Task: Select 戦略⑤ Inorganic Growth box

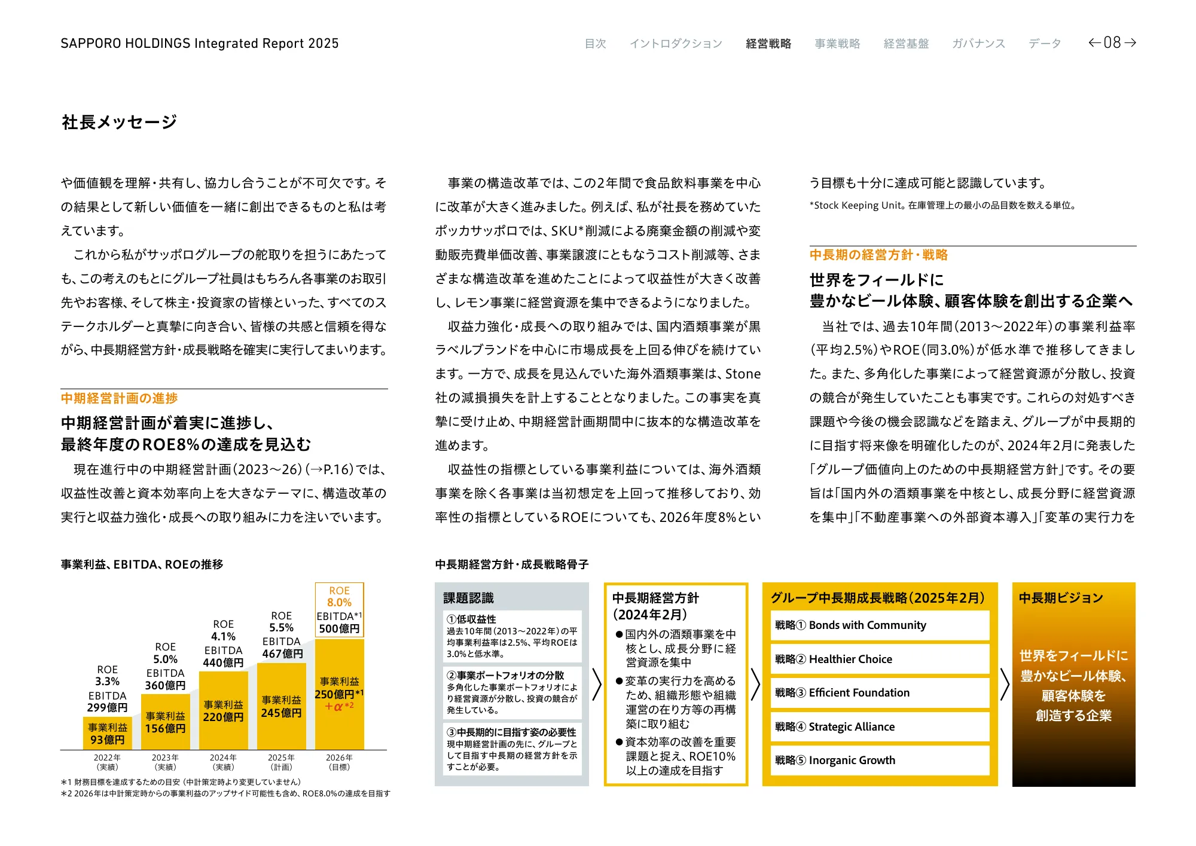Action: click(880, 760)
